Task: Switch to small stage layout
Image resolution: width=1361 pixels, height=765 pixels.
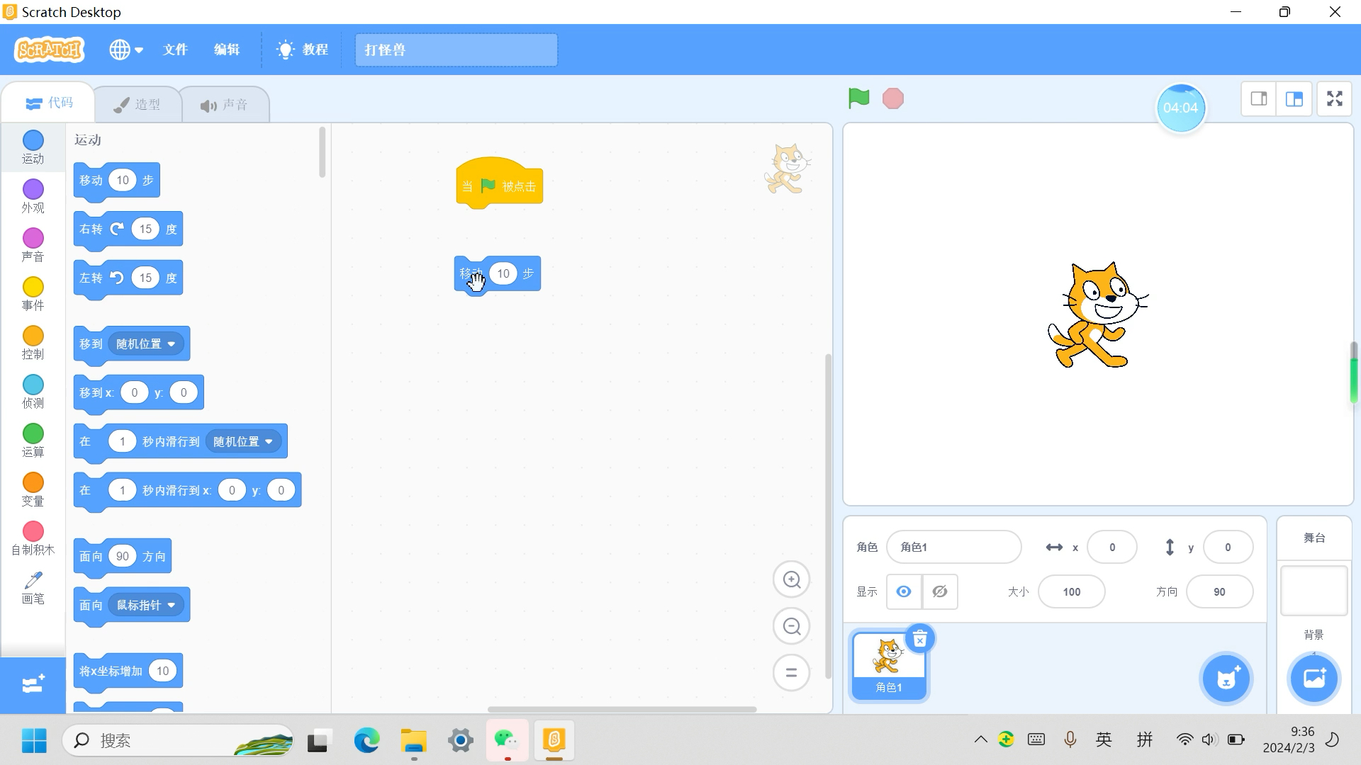Action: pos(1259,98)
